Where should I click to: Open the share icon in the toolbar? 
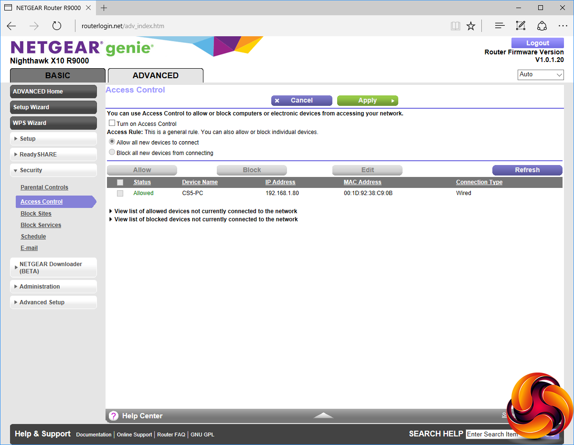pos(542,26)
